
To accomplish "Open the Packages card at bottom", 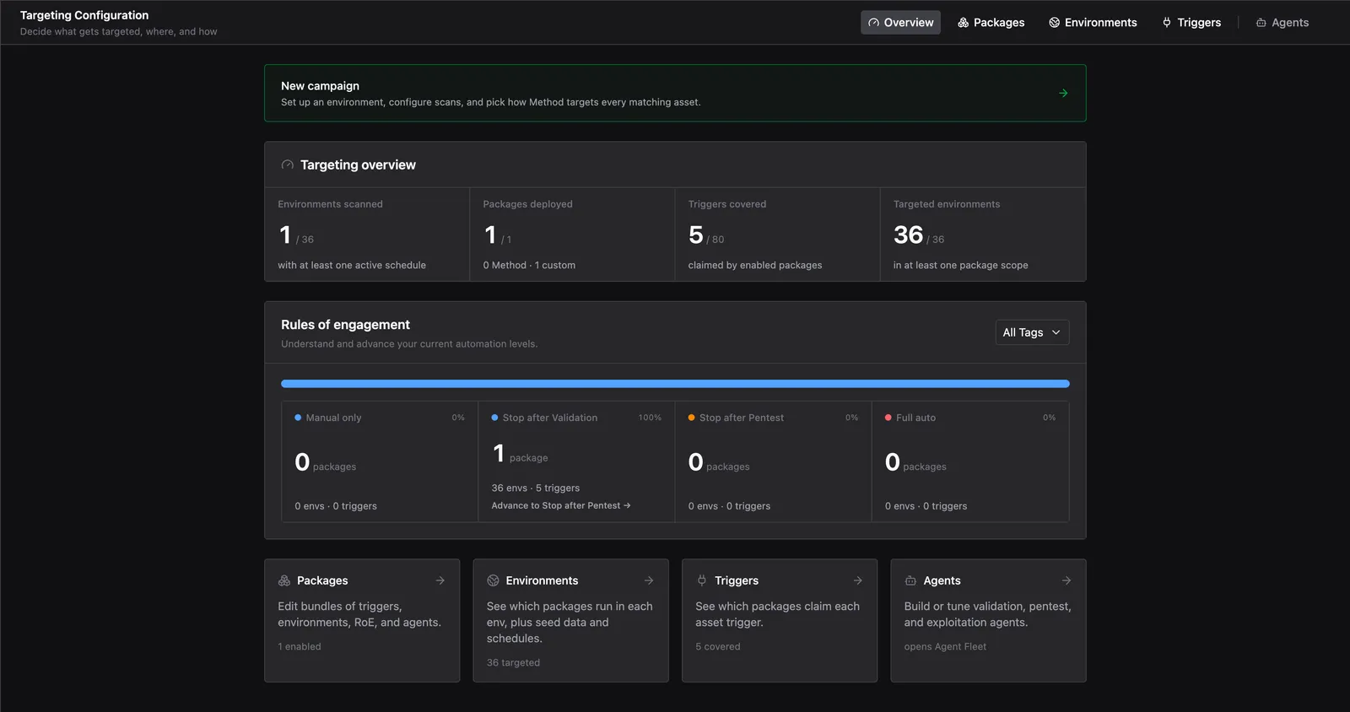I will (362, 620).
